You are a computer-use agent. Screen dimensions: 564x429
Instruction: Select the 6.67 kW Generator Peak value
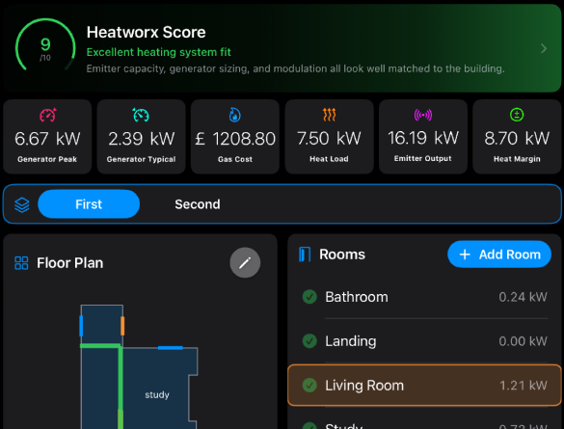click(47, 139)
